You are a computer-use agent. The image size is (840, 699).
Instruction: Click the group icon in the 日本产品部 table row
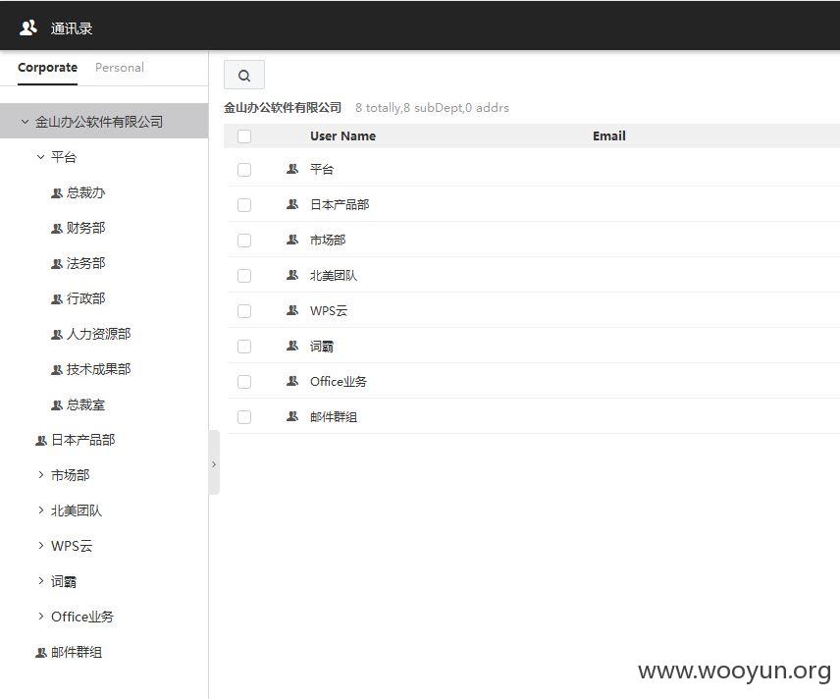pyautogui.click(x=292, y=204)
